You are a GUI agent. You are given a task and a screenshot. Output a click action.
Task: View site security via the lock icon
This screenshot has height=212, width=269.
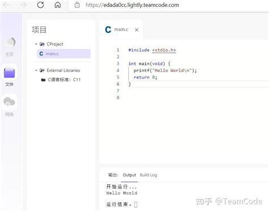[77, 5]
